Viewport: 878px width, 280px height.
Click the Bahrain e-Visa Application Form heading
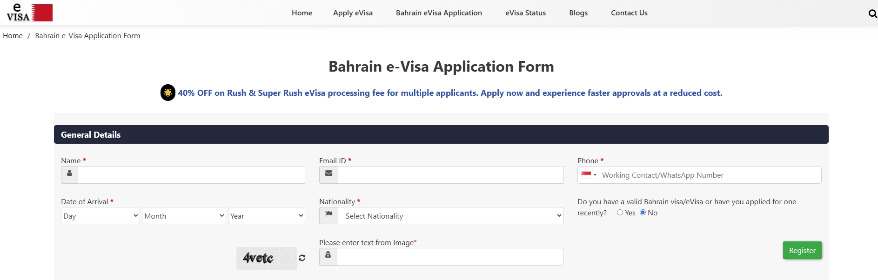(x=441, y=67)
